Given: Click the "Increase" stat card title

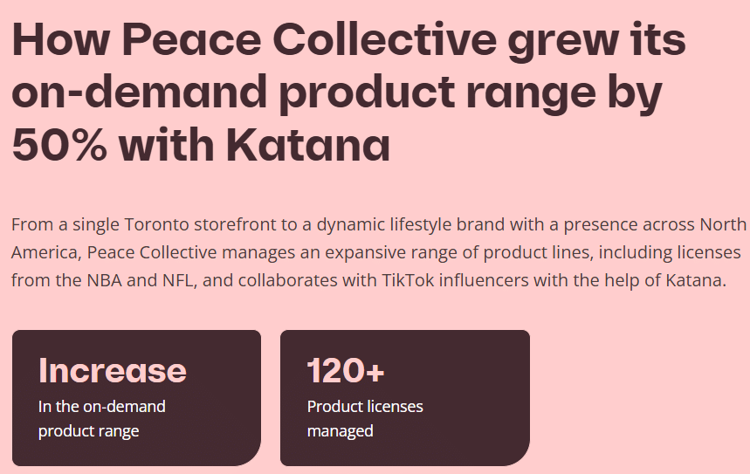Looking at the screenshot, I should pos(113,371).
